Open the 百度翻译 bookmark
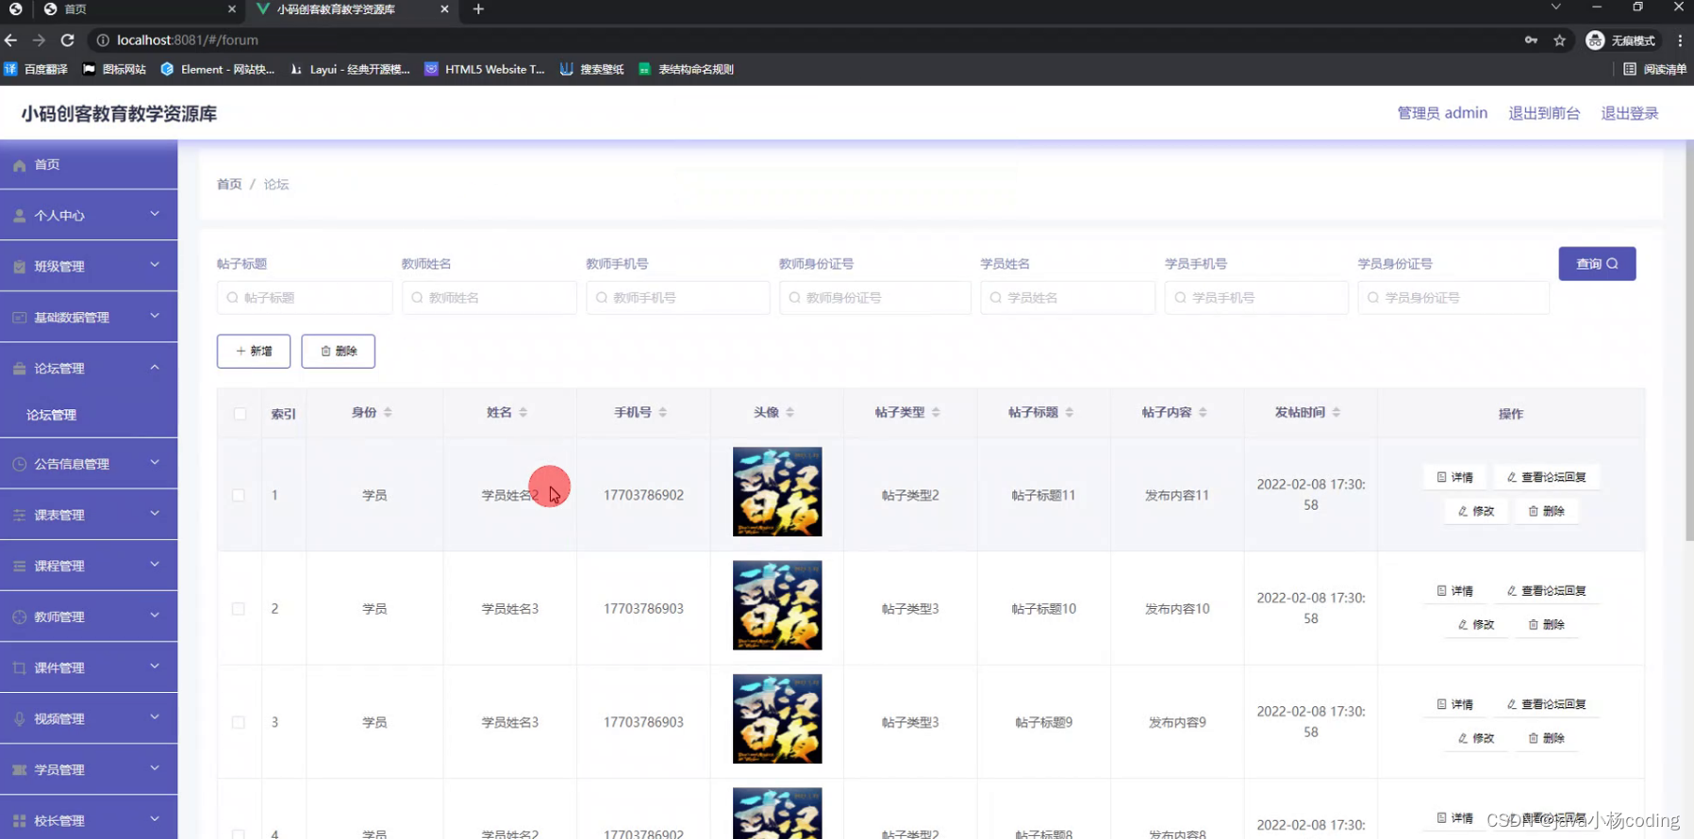Image resolution: width=1694 pixels, height=839 pixels. [37, 69]
